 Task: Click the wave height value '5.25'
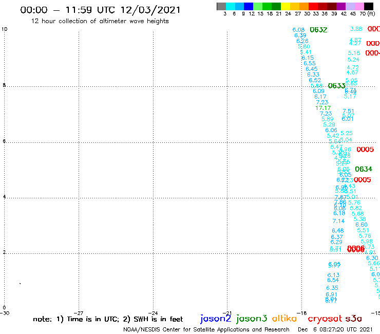(x=347, y=133)
